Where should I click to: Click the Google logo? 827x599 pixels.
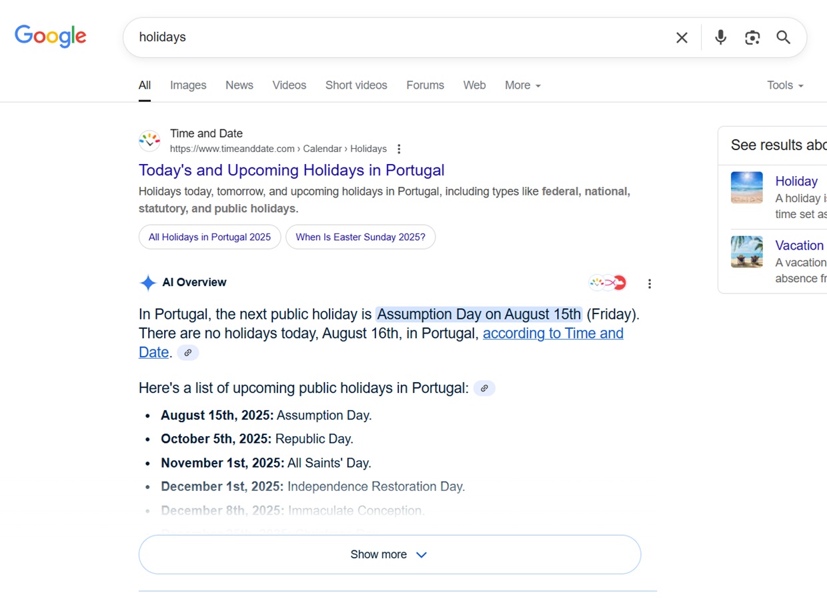(x=50, y=36)
